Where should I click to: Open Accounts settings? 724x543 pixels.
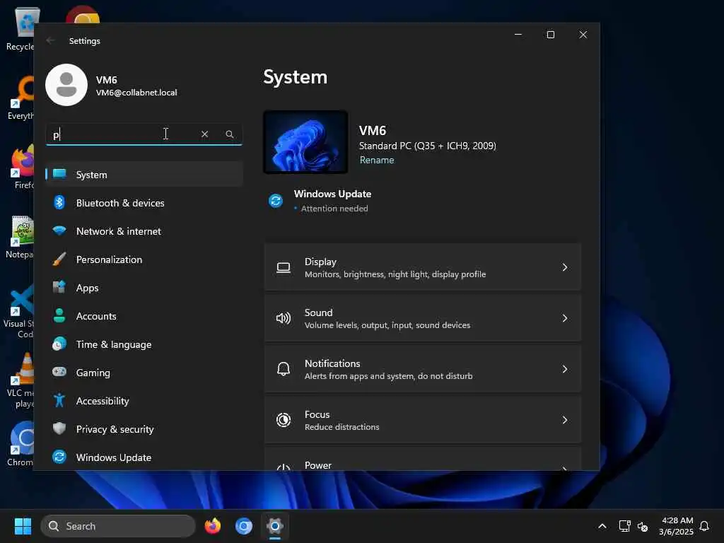144,316
